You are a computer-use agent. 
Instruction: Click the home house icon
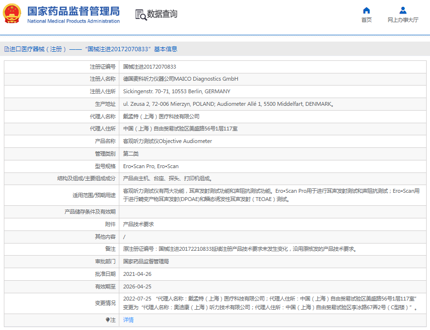click(366, 10)
